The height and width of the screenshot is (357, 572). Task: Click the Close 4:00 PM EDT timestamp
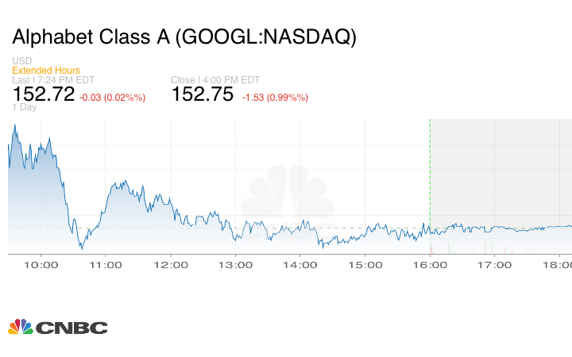coord(213,79)
